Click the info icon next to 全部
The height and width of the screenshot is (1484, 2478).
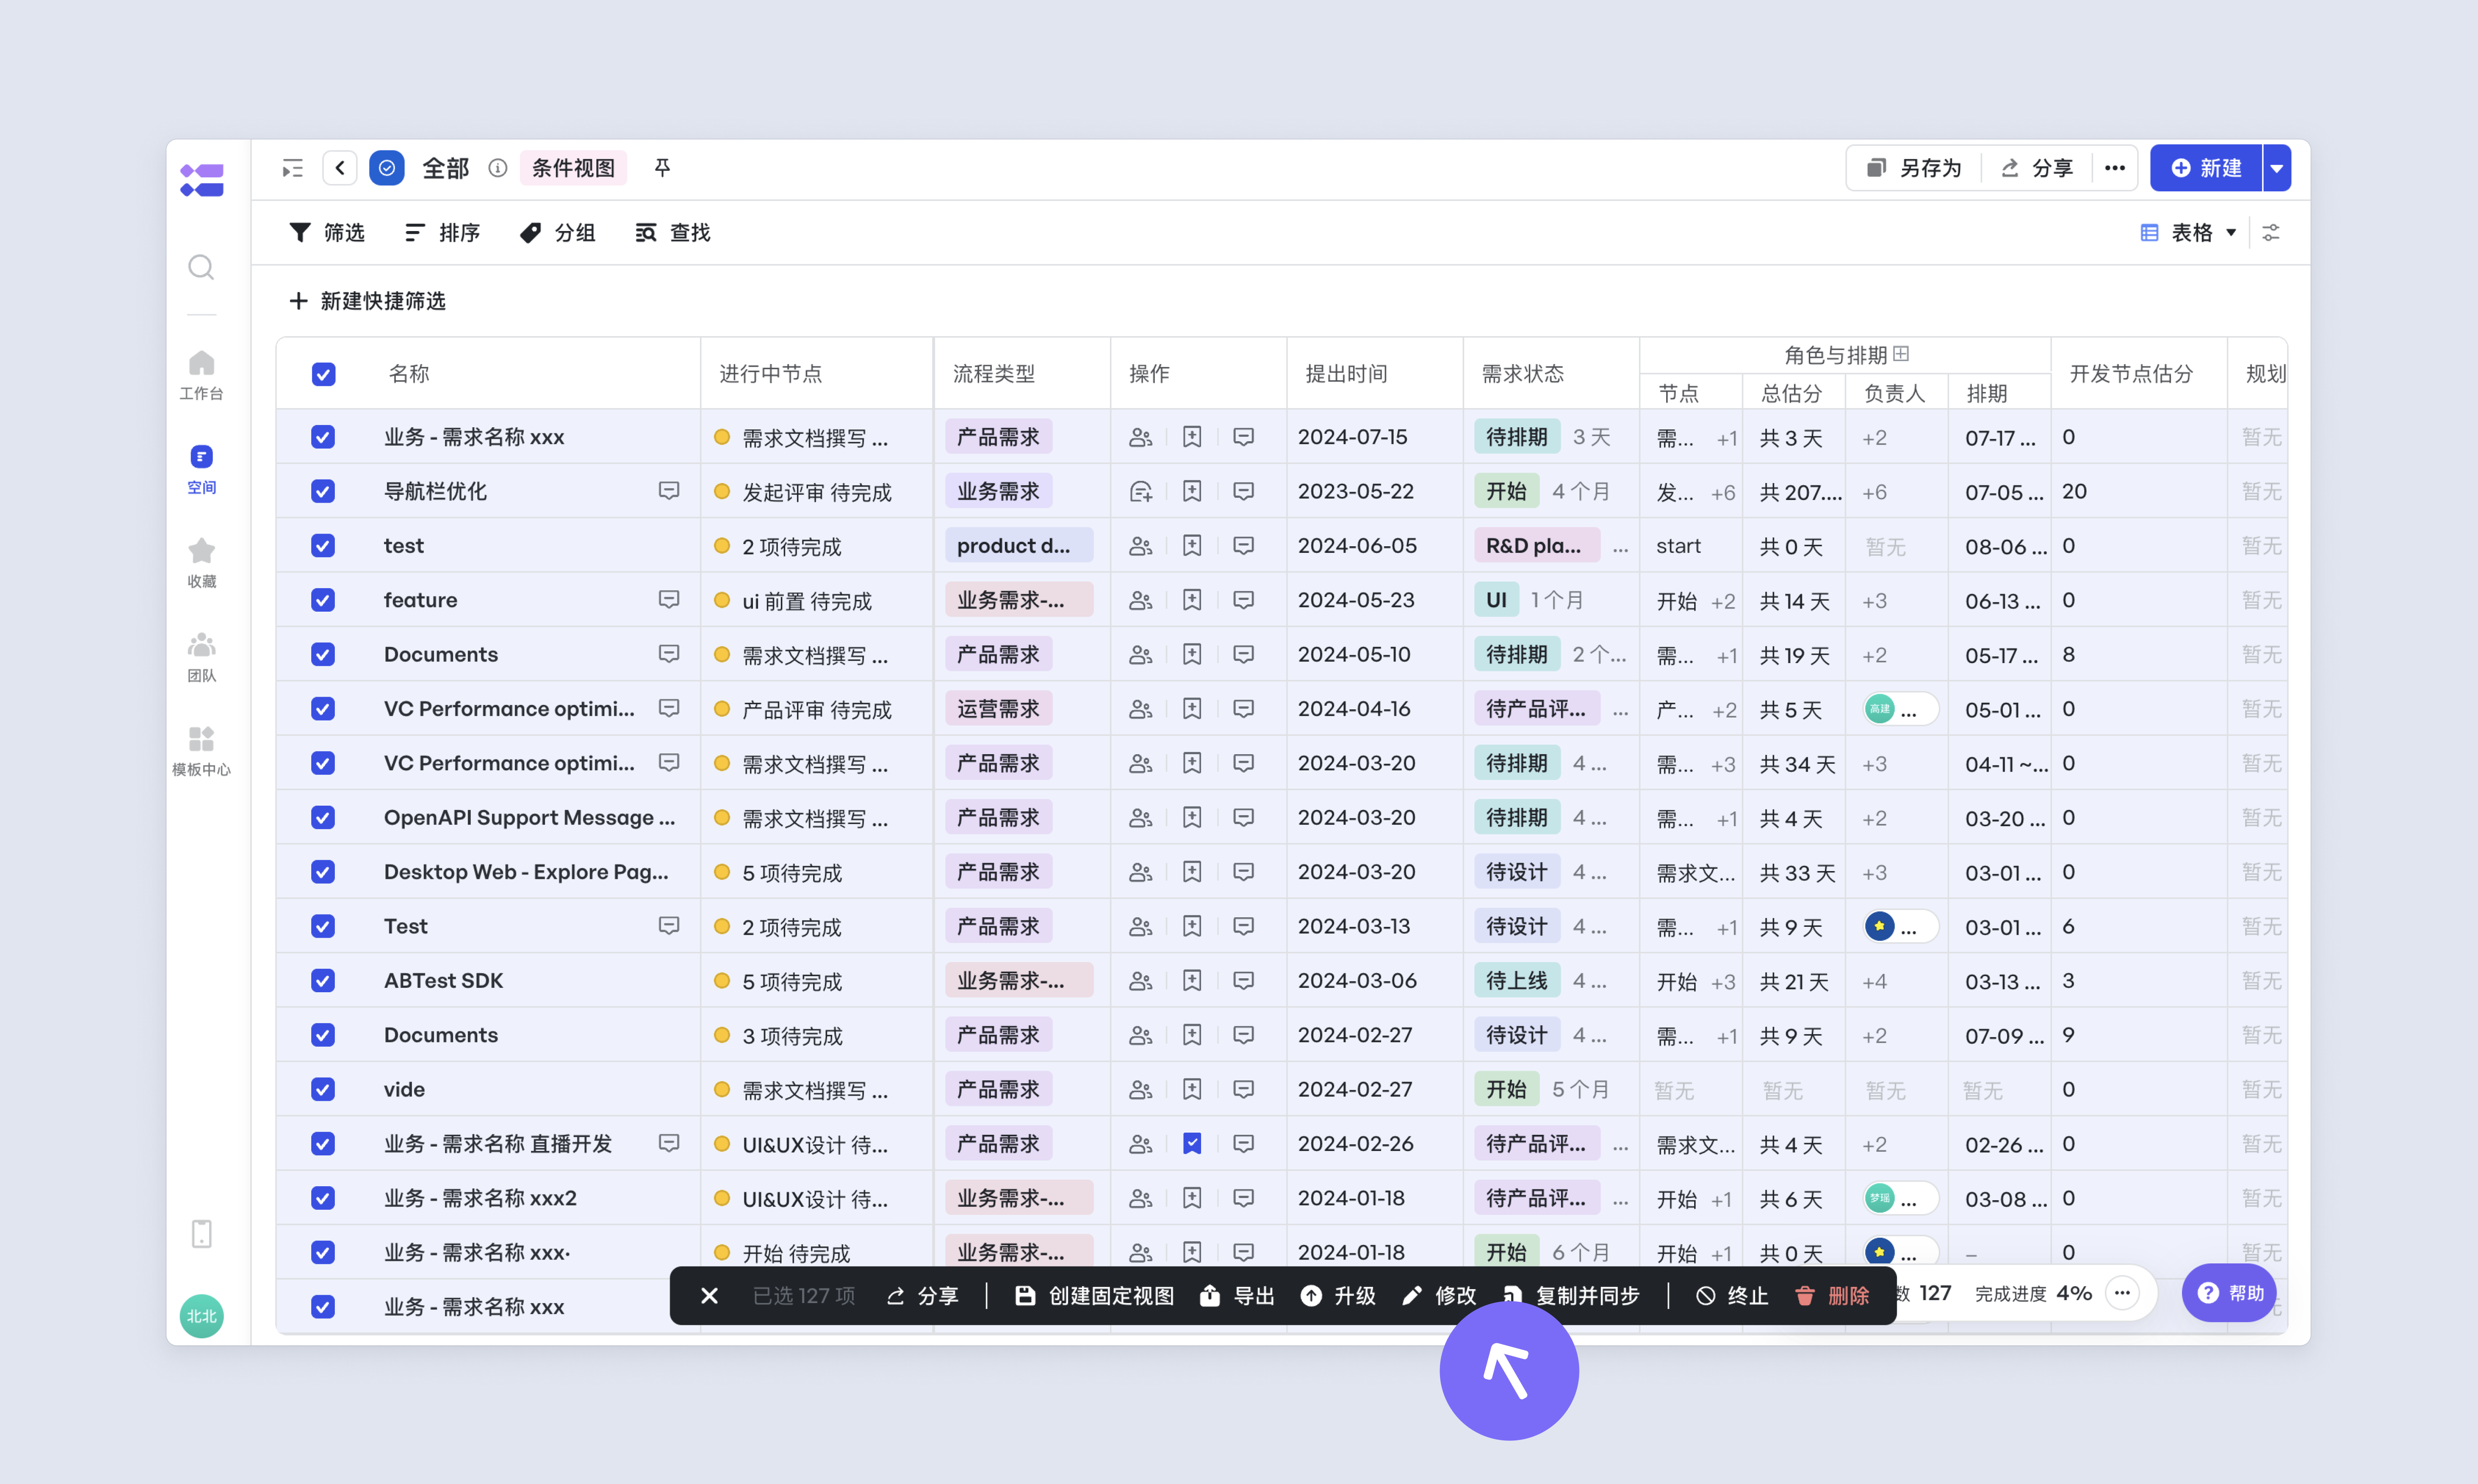497,168
